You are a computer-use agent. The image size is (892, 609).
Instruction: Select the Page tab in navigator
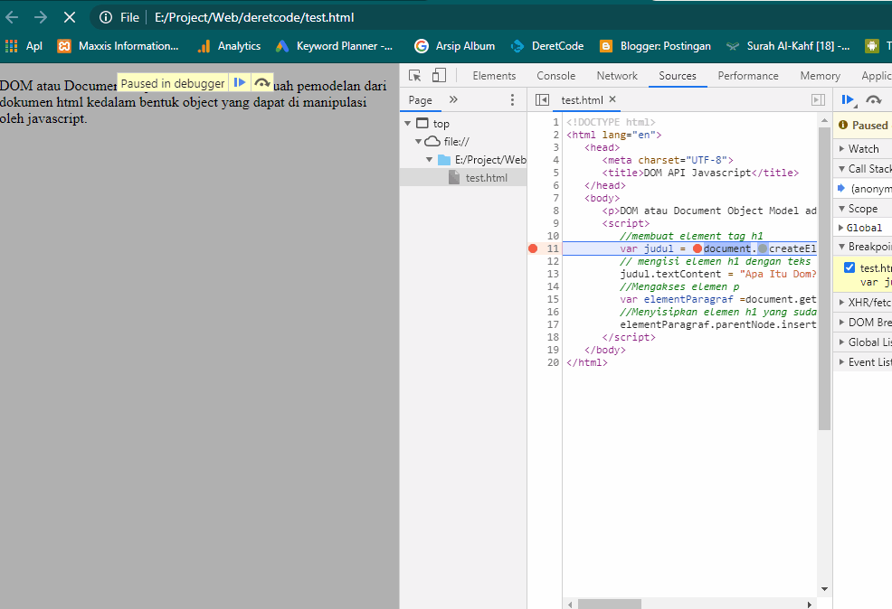point(420,100)
